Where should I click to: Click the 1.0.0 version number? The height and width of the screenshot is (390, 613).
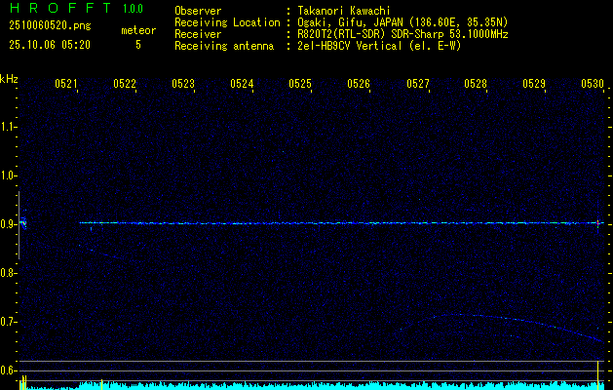point(136,11)
